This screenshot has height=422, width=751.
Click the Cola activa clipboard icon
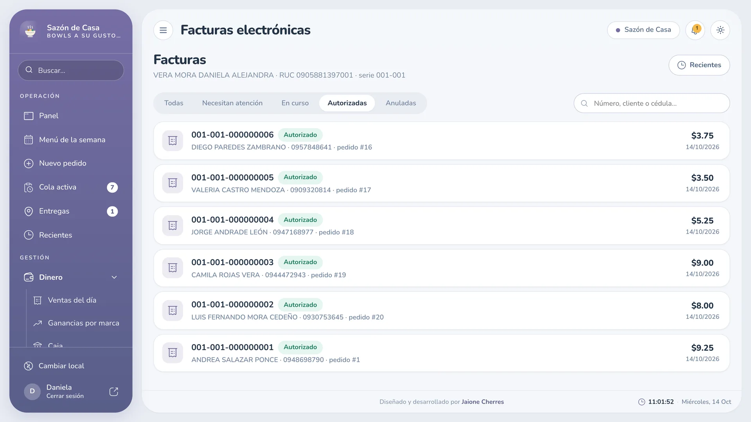click(29, 188)
